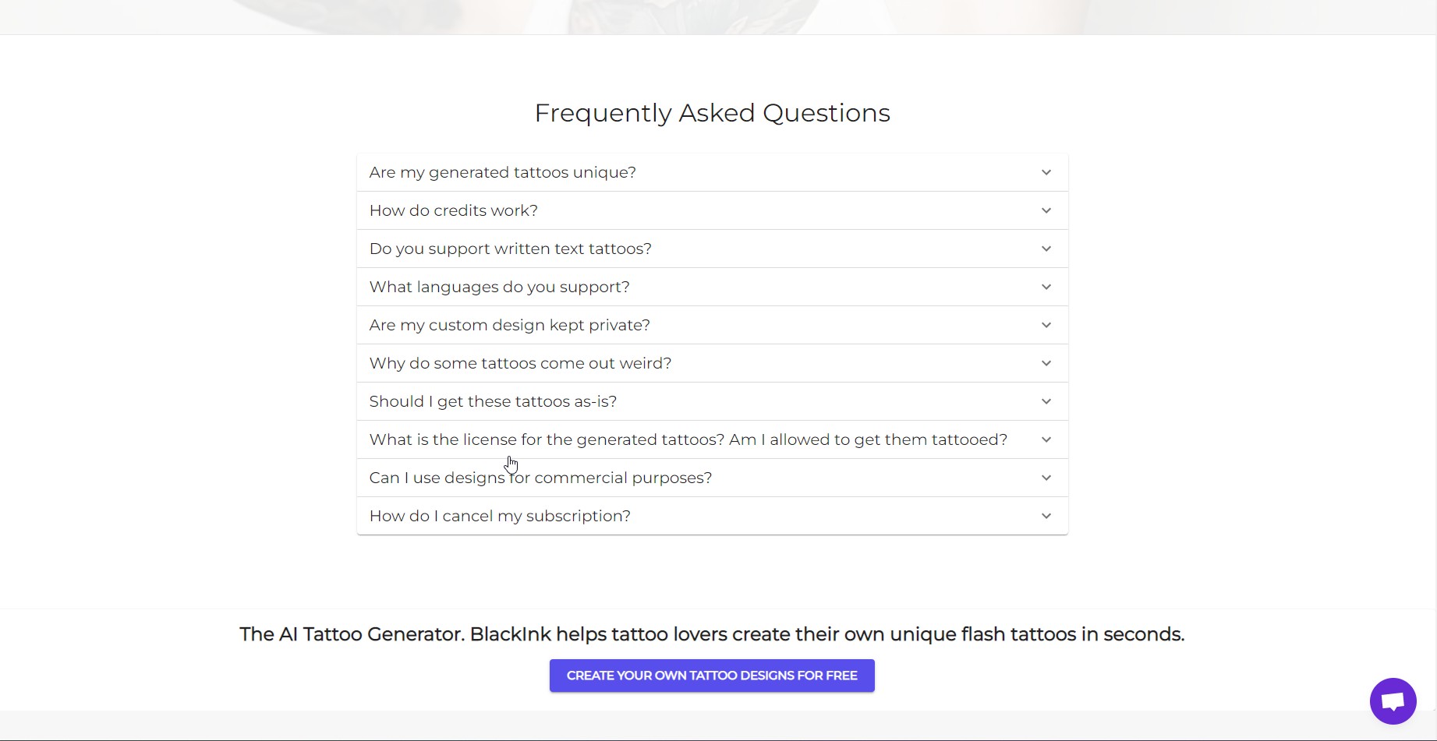The height and width of the screenshot is (741, 1437).
Task: Click chevron beside 'What languages do you support?'
Action: click(1046, 287)
